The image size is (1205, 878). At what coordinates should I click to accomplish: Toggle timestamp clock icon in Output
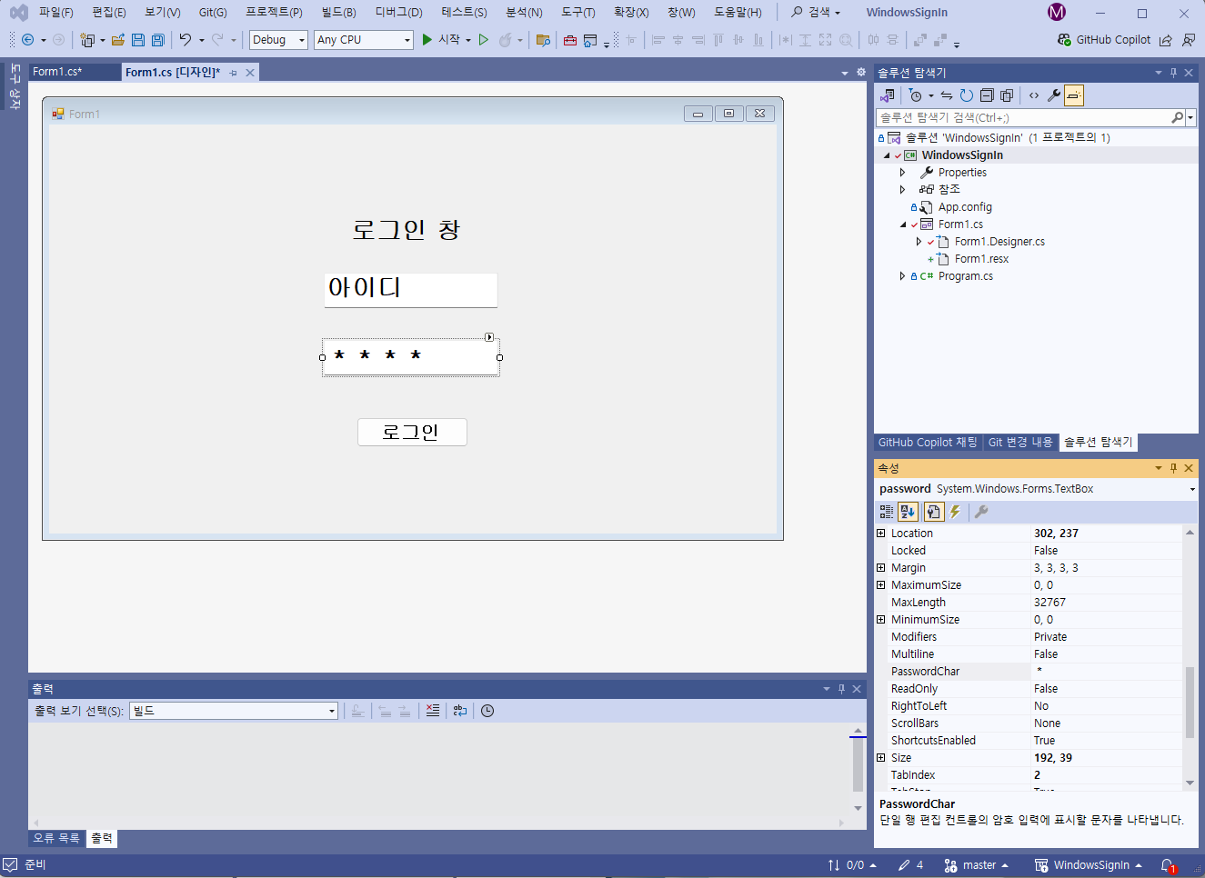(x=487, y=711)
